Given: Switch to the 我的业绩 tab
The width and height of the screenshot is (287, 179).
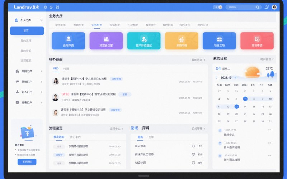Looking at the screenshot, I should coord(203,25).
